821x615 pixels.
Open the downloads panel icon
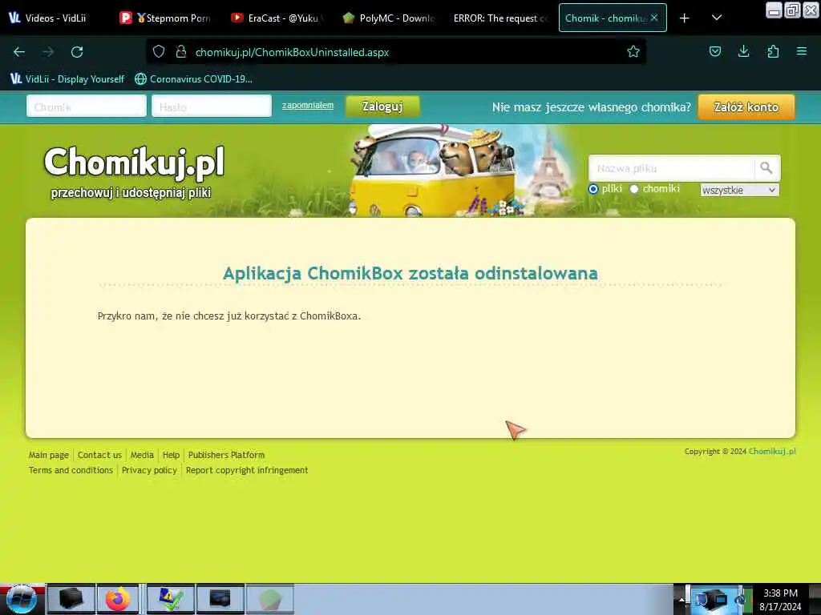[743, 51]
